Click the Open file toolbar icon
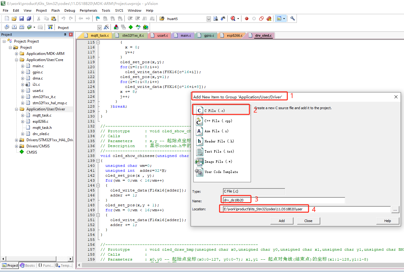Image resolution: width=404 pixels, height=272 pixels. [14, 19]
